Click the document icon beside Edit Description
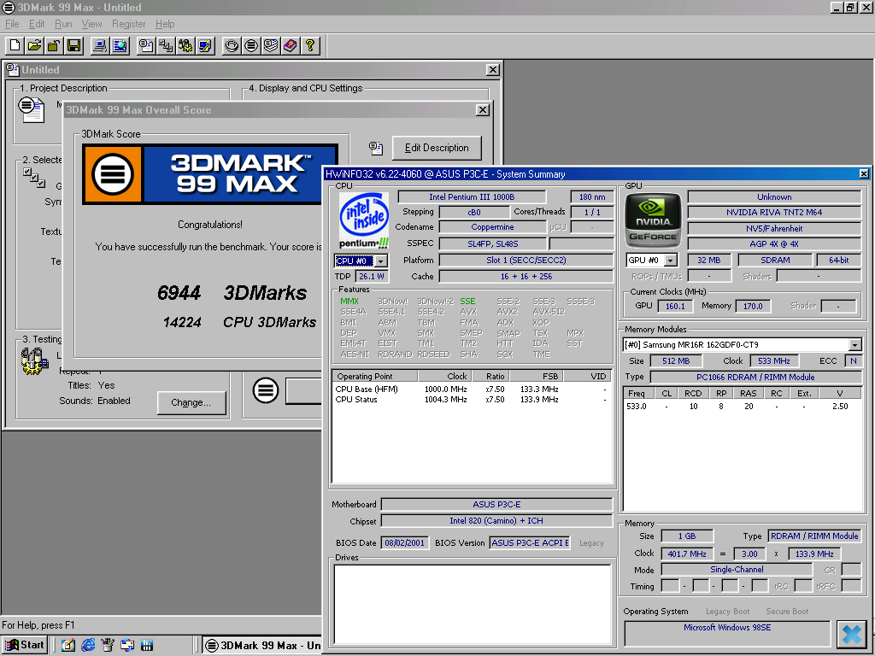This screenshot has height=656, width=875. tap(376, 148)
